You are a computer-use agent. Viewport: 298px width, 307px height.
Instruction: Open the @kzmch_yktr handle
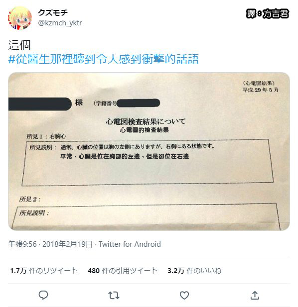coord(60,23)
